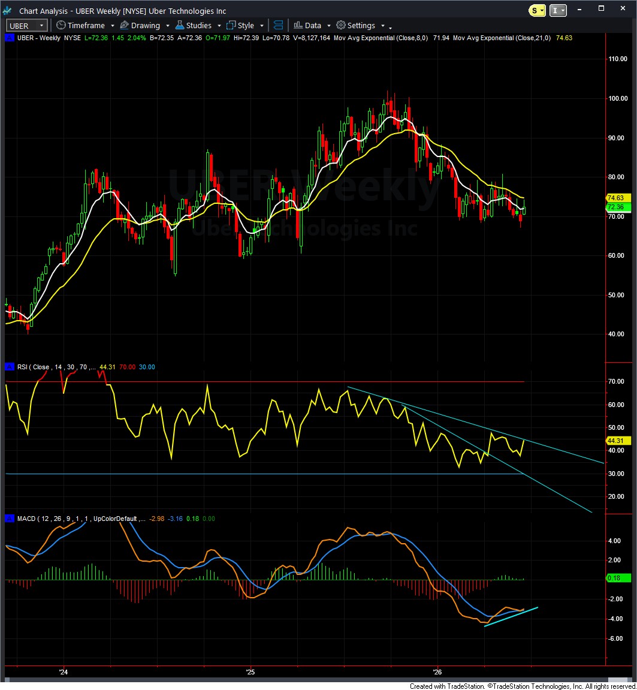Click the '24 date axis marker
This screenshot has width=637, height=690.
tap(64, 672)
